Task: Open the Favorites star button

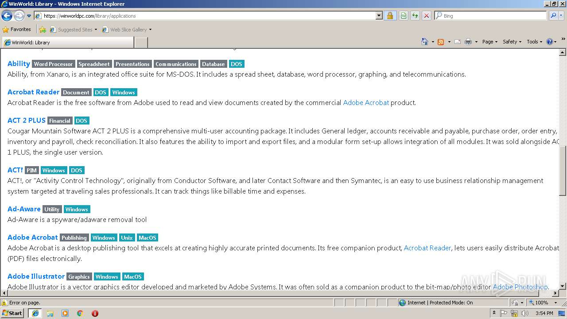Action: 16,30
